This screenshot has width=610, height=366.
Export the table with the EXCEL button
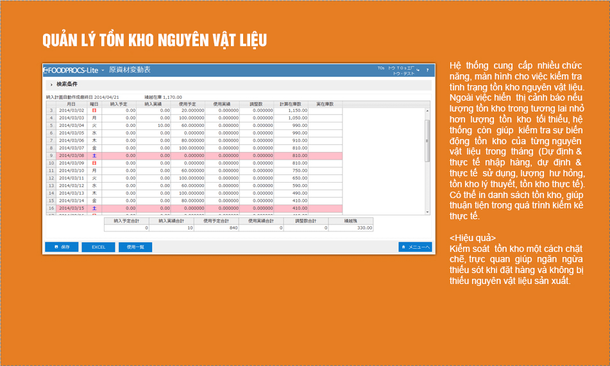coord(98,247)
